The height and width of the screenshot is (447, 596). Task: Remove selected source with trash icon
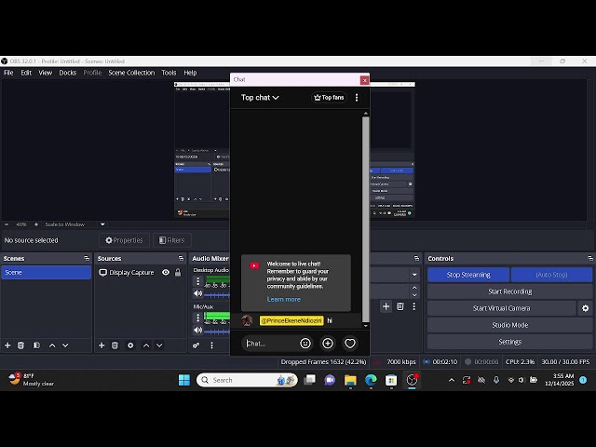click(x=115, y=345)
